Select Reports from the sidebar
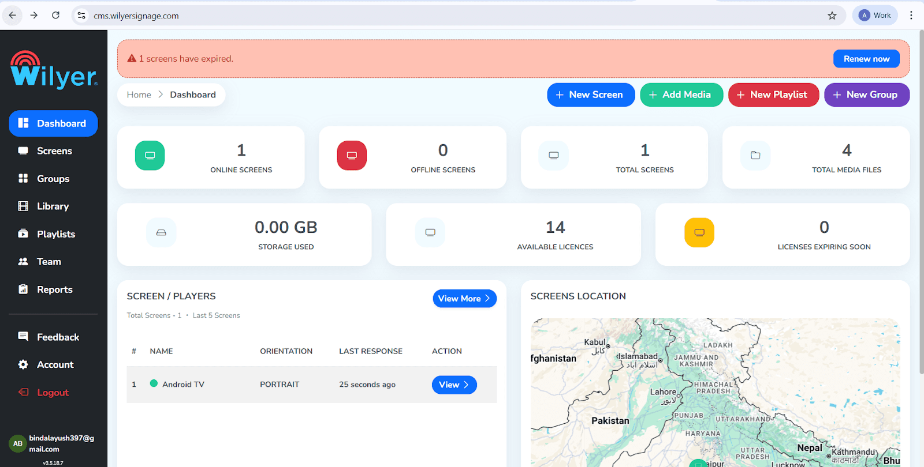924x467 pixels. point(53,289)
